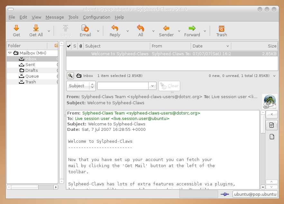
Task: Click the Inbox folder icon above search
Action: tap(79, 76)
